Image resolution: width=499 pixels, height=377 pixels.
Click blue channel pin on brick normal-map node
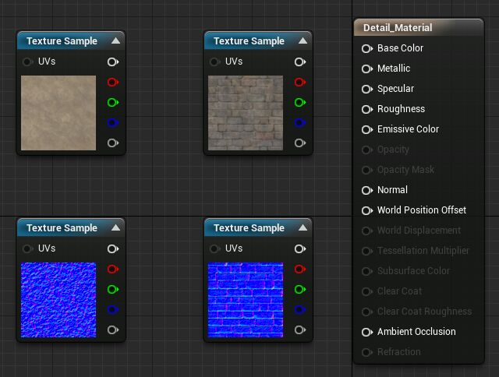click(x=300, y=309)
